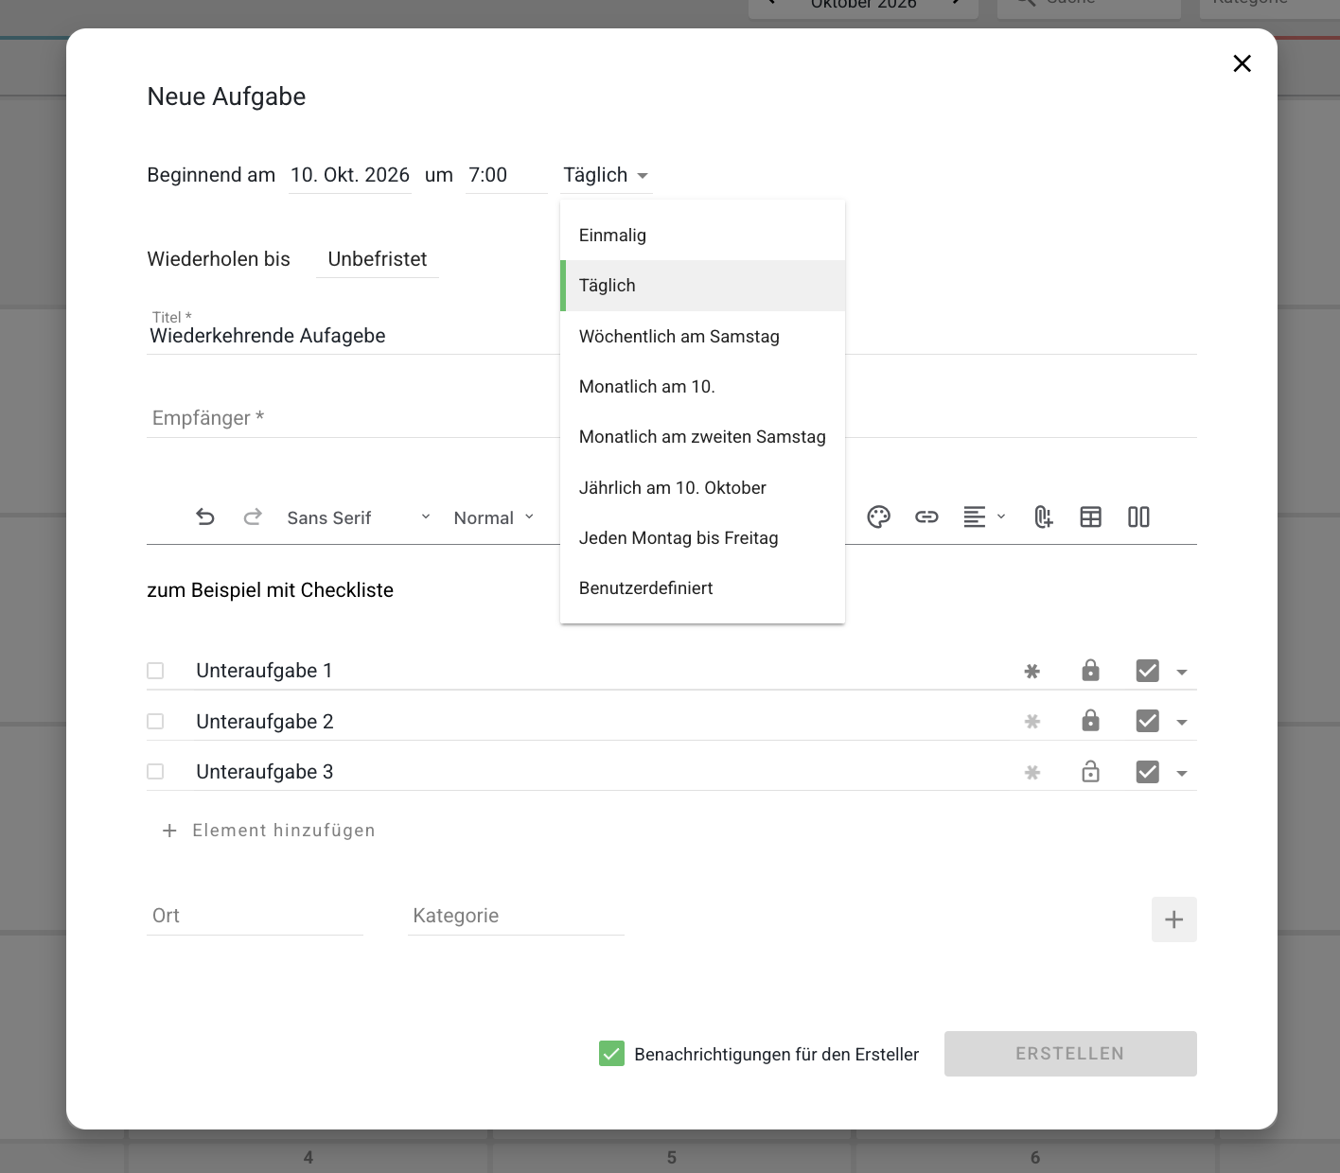Open the color palette icon
The image size is (1340, 1173).
tap(879, 517)
